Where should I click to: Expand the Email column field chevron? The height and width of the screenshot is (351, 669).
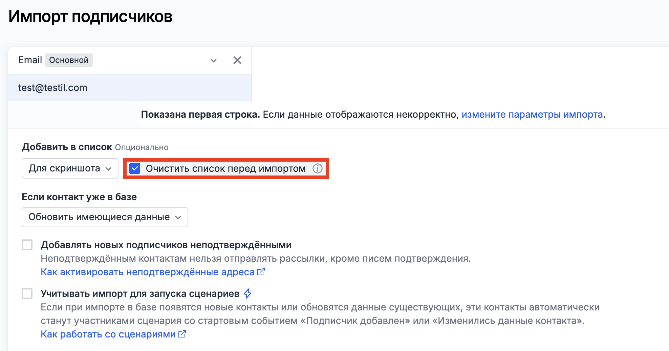coord(213,61)
